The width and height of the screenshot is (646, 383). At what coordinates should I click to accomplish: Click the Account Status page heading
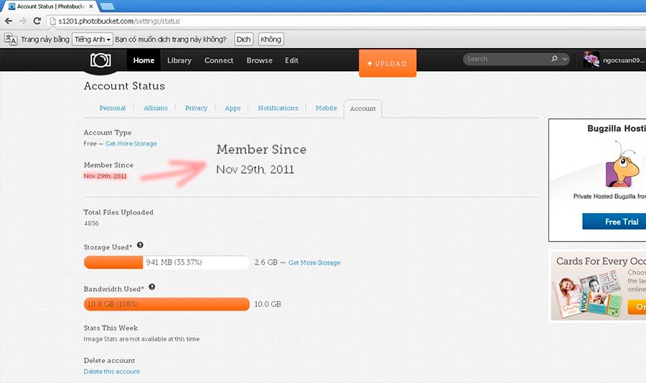click(x=124, y=85)
